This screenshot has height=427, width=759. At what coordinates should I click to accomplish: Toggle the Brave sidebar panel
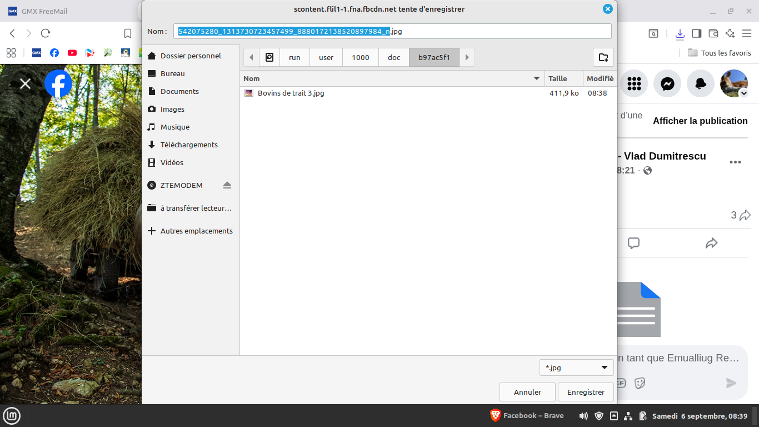point(697,33)
